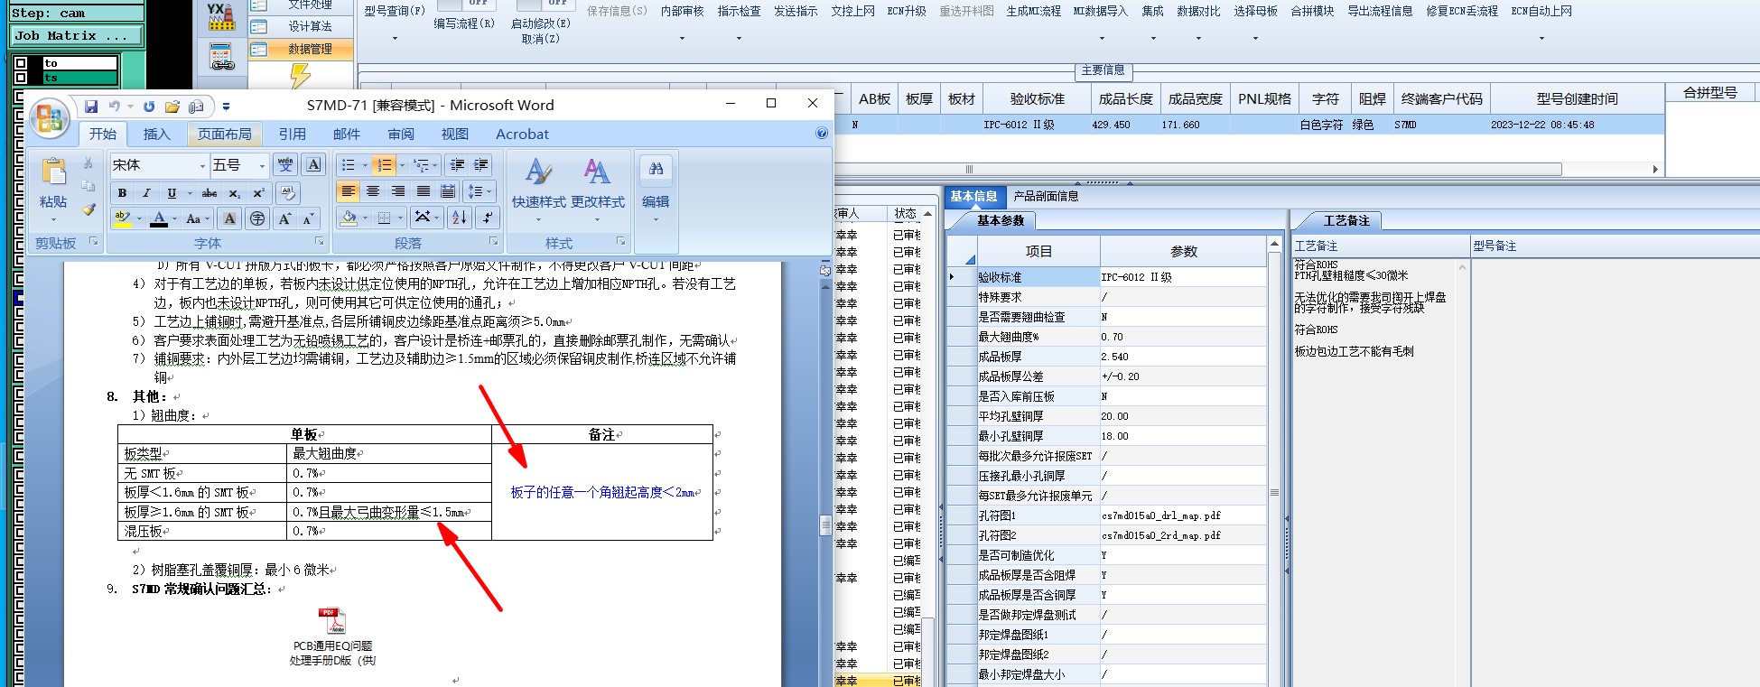This screenshot has height=687, width=1760.
Task: Toggle Italic formatting in Word
Action: [x=146, y=193]
